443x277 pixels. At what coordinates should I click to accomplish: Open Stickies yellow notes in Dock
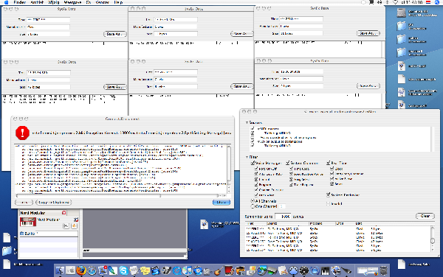click(x=145, y=270)
